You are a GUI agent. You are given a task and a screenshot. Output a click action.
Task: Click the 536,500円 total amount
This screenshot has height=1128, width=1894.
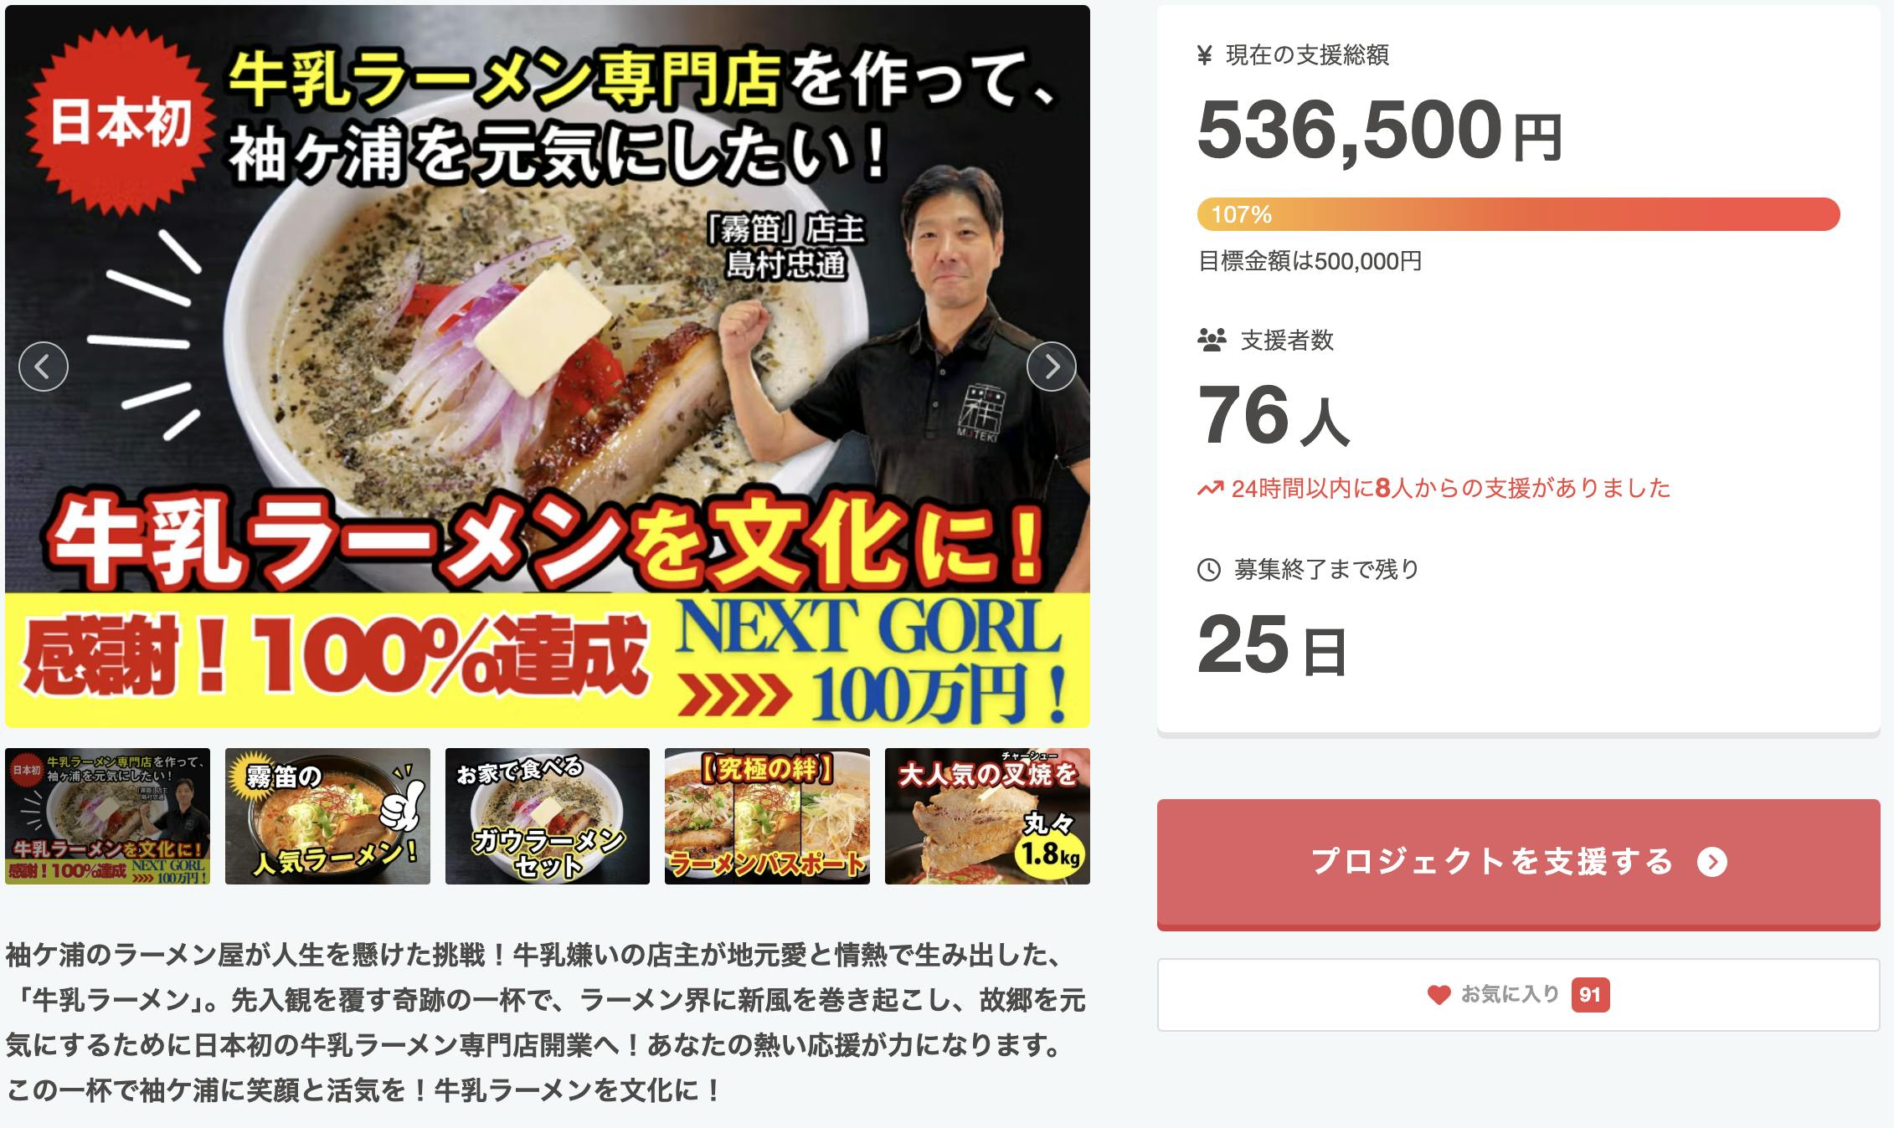pos(1380,130)
